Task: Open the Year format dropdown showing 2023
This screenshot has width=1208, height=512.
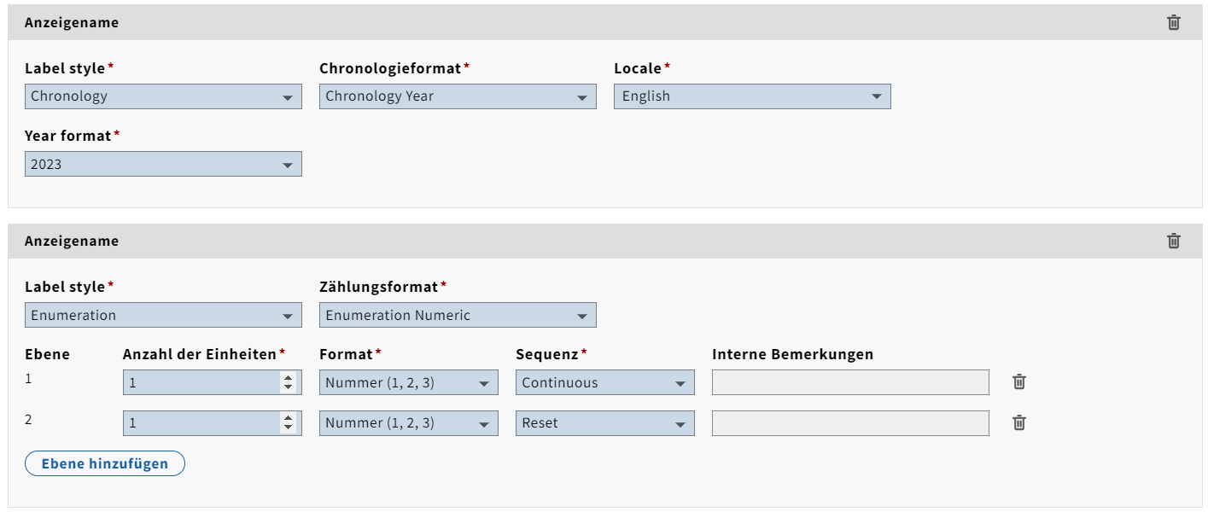Action: [x=163, y=165]
